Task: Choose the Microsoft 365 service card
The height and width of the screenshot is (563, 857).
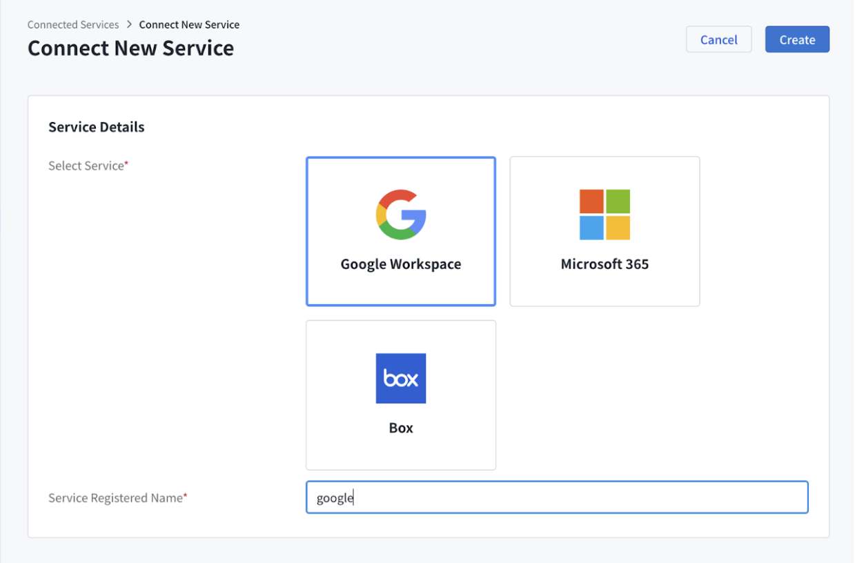Action: (x=604, y=231)
